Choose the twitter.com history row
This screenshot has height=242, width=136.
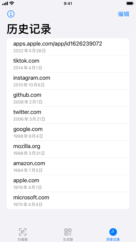tap(68, 115)
